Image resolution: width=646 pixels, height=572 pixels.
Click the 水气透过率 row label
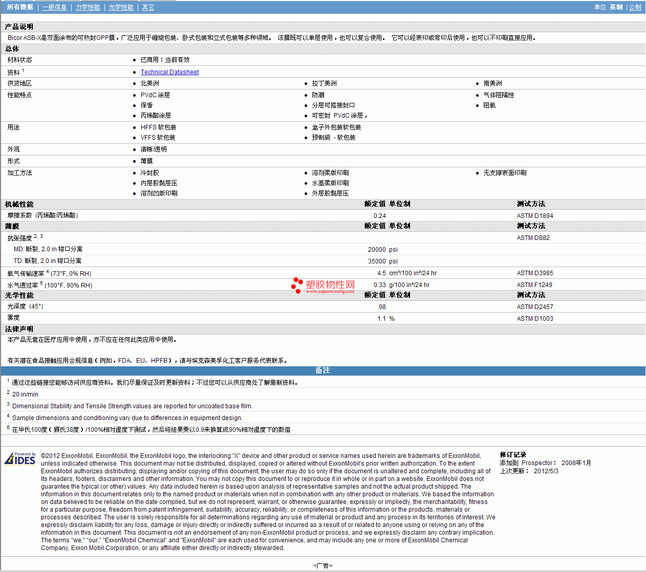click(x=50, y=285)
